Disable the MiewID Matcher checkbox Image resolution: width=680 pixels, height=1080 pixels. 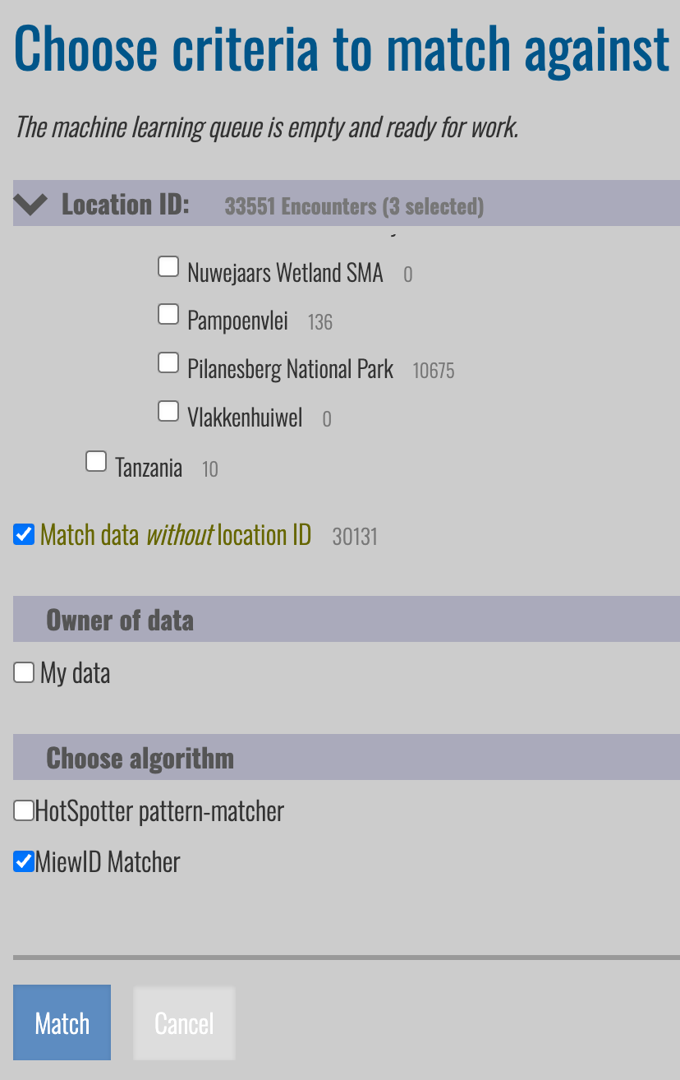click(x=24, y=862)
